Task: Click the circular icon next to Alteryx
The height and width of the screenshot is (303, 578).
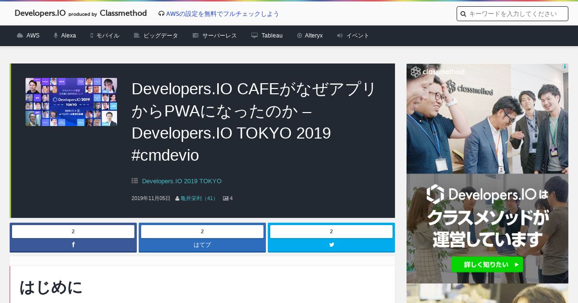Action: (300, 36)
